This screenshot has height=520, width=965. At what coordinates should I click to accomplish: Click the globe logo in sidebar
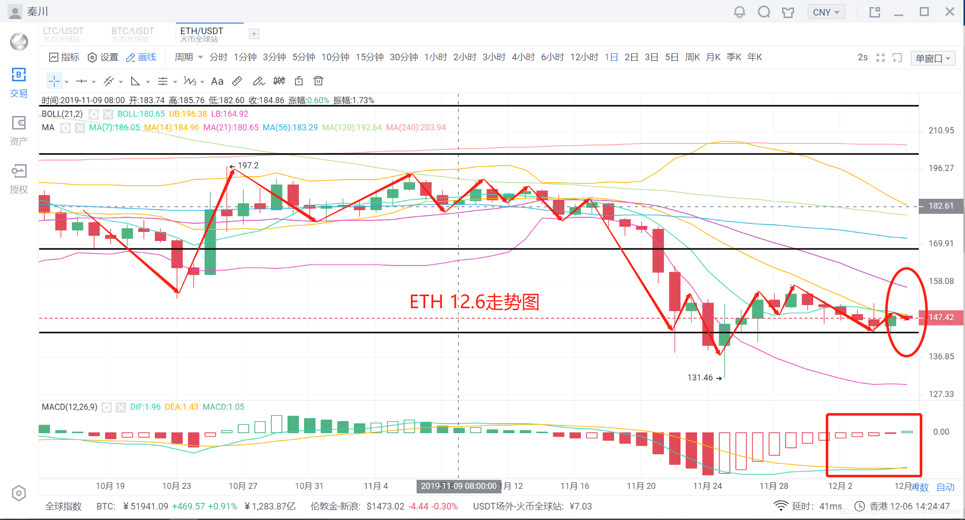[x=19, y=42]
